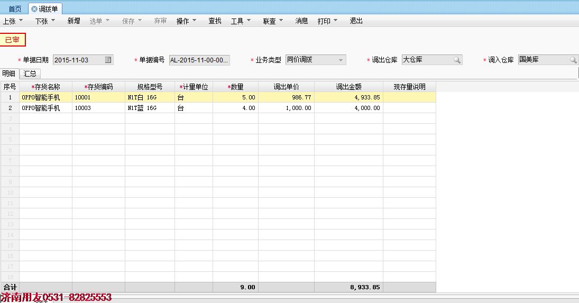Image resolution: width=579 pixels, height=303 pixels.
Task: Open the 上张 dropdown arrow
Action: (21, 21)
